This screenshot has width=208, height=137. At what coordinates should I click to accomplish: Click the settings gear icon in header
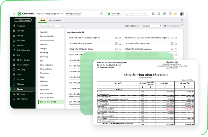(x=153, y=14)
